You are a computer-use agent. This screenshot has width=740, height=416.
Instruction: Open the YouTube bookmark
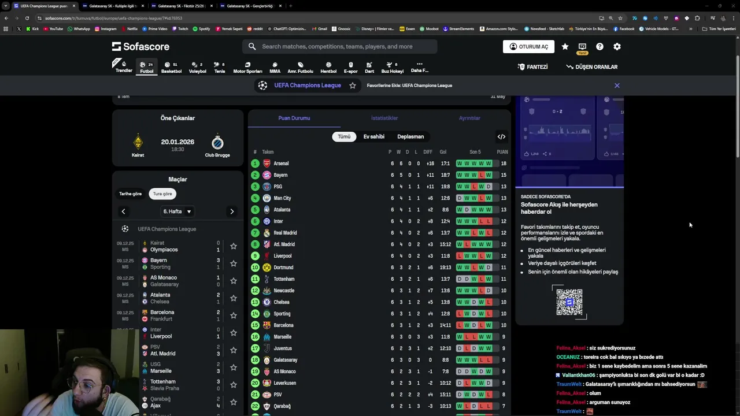click(53, 29)
